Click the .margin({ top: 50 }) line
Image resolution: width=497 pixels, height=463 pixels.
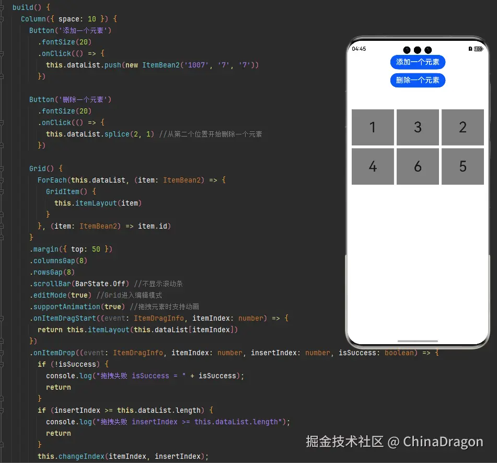[x=71, y=249]
